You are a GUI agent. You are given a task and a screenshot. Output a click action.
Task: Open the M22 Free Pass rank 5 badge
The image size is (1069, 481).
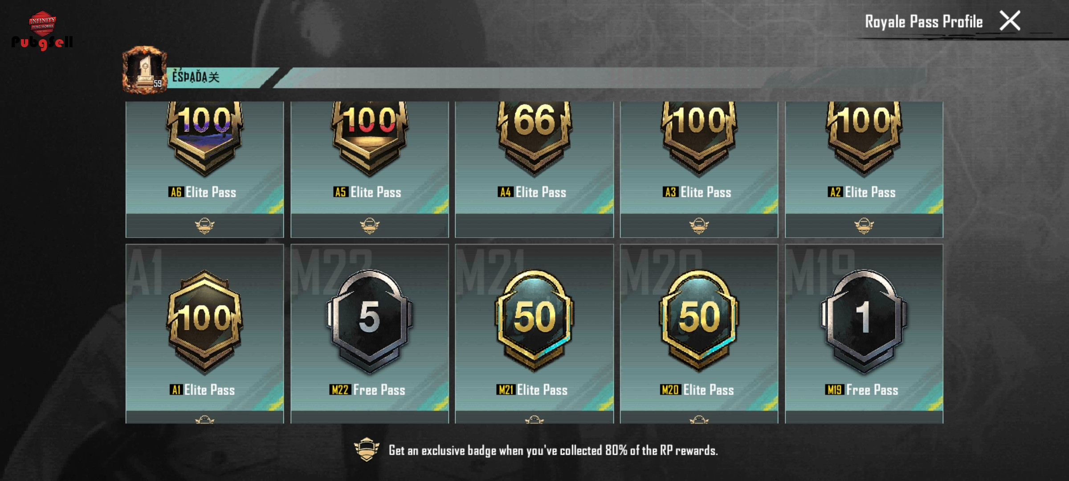pyautogui.click(x=370, y=322)
